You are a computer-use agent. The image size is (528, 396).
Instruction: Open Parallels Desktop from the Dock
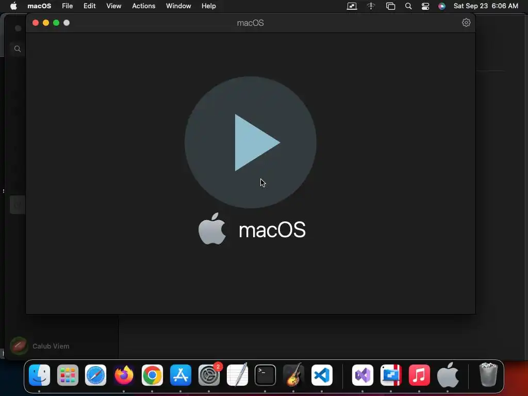[391, 375]
